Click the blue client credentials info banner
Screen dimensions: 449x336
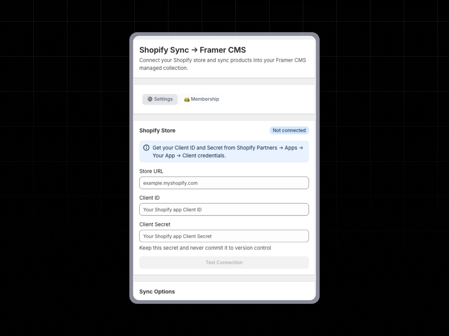tap(224, 151)
